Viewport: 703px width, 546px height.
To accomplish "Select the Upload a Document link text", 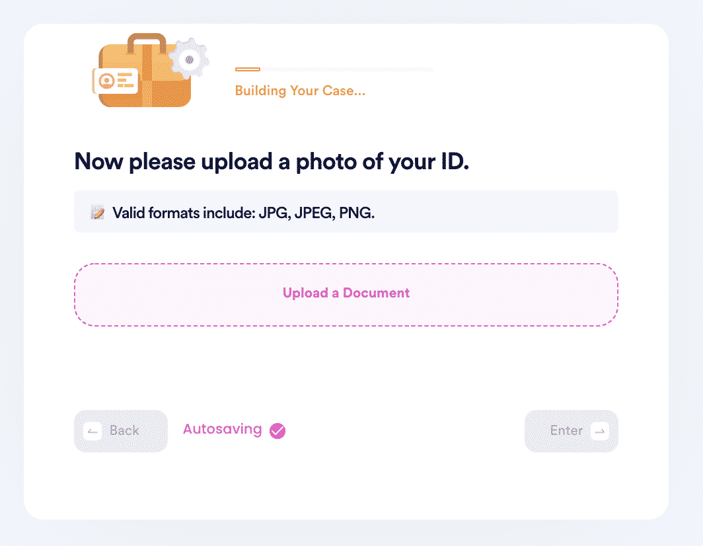I will click(346, 293).
